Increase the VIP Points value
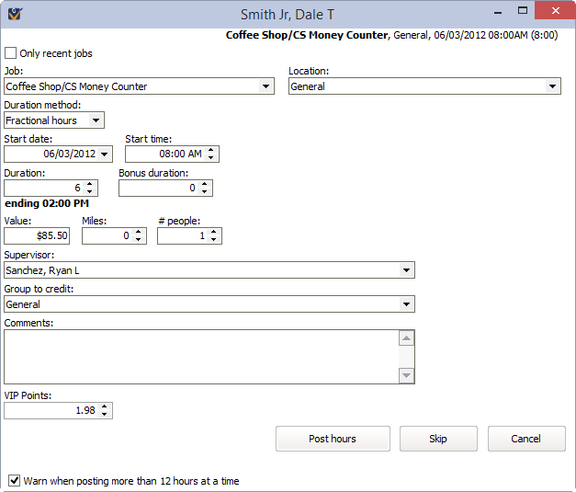The image size is (576, 492). click(x=105, y=406)
